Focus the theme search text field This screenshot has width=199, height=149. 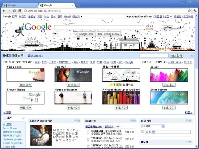[x=154, y=56]
